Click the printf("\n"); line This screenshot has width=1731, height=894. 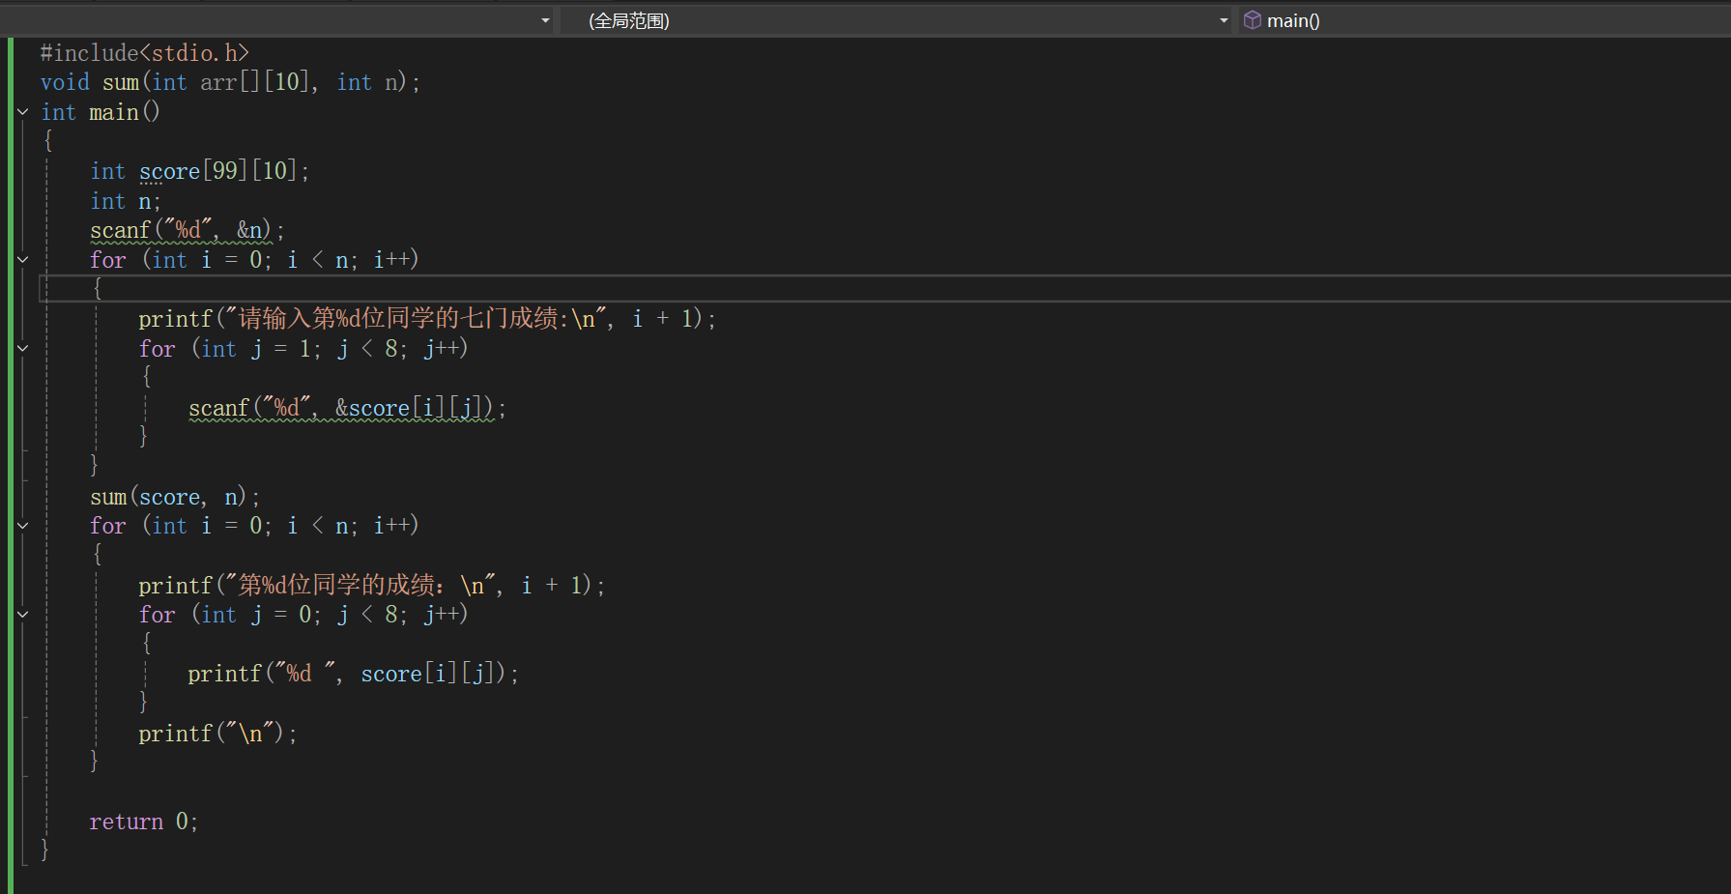pos(217,734)
